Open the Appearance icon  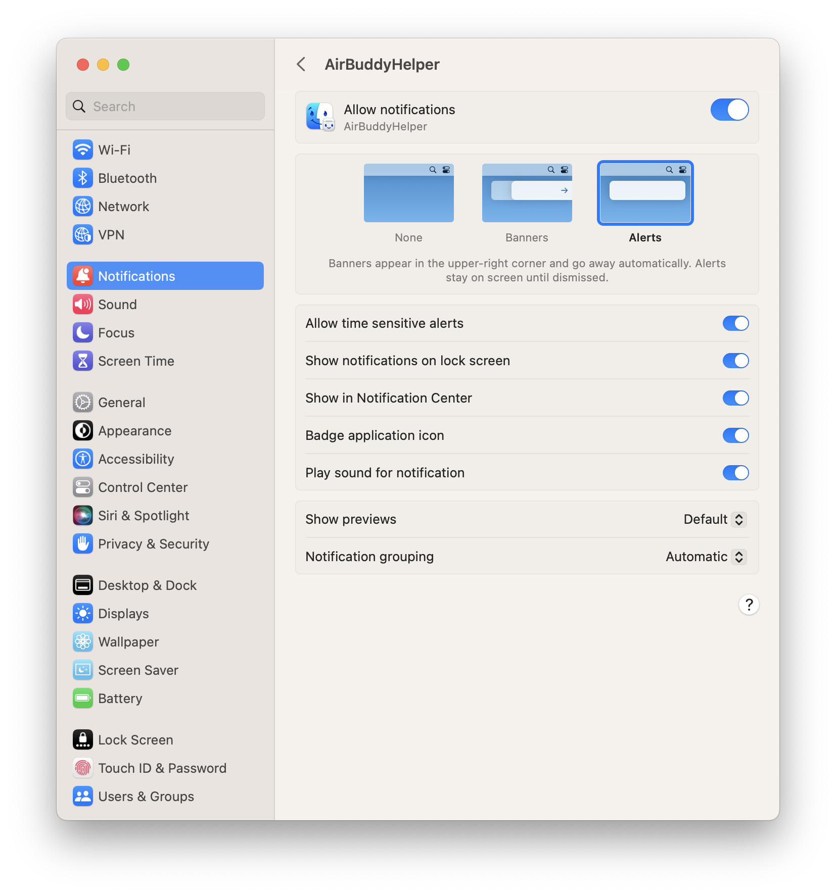[x=83, y=430]
